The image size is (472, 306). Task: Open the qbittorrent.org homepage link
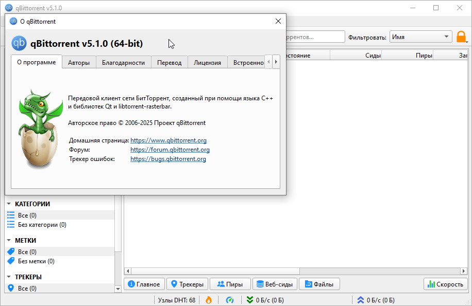[x=168, y=140]
